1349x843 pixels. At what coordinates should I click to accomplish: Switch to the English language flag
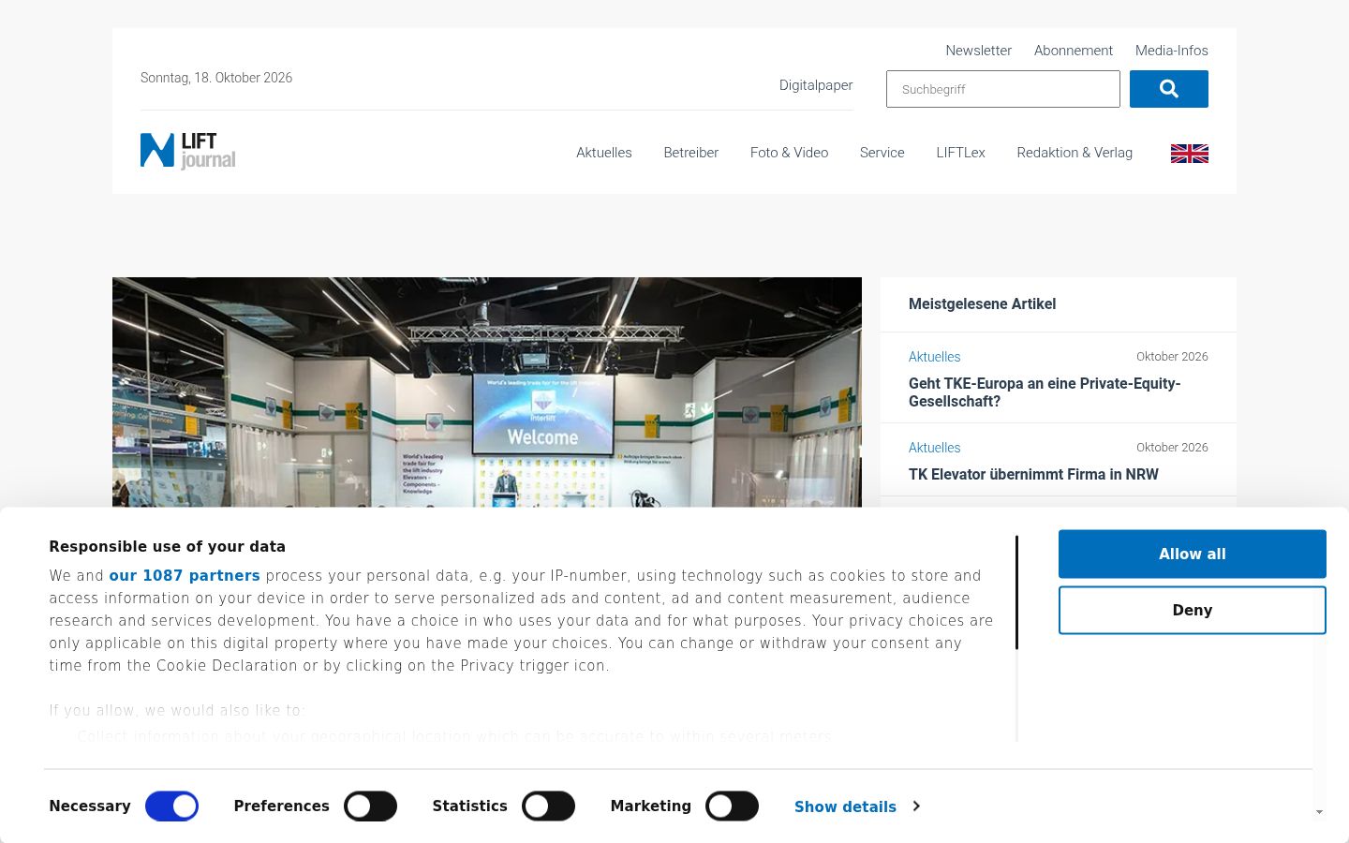click(1189, 154)
